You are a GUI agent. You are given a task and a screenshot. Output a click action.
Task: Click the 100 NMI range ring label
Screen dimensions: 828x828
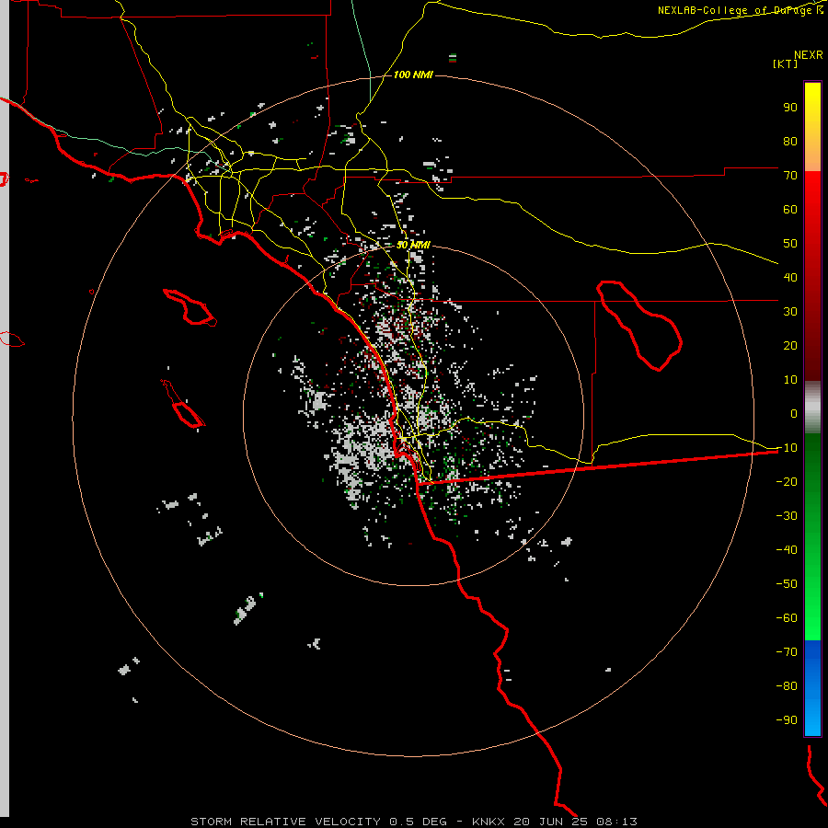pos(413,75)
